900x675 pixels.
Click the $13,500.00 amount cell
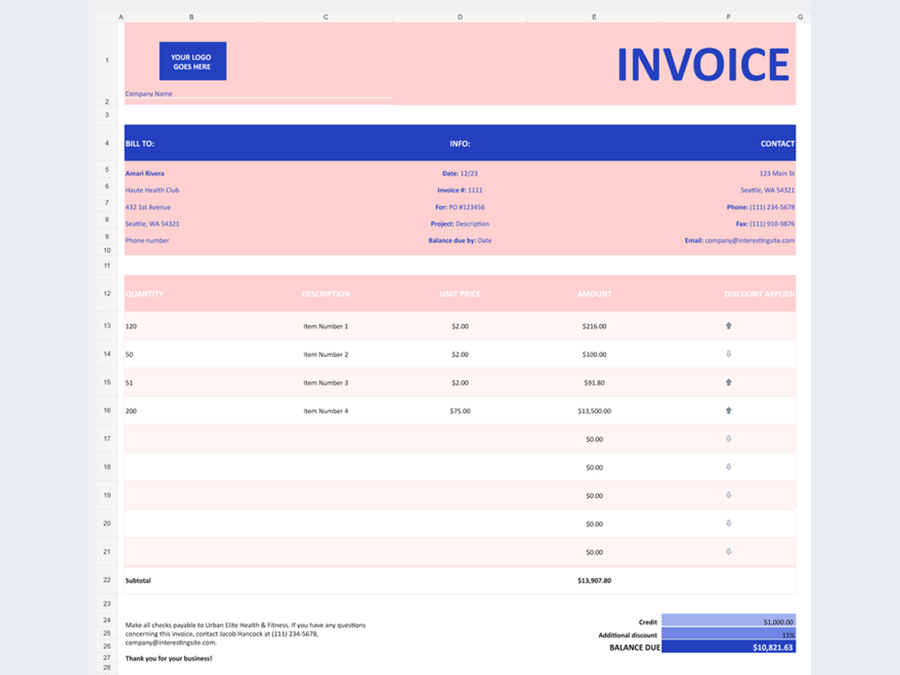tap(594, 411)
